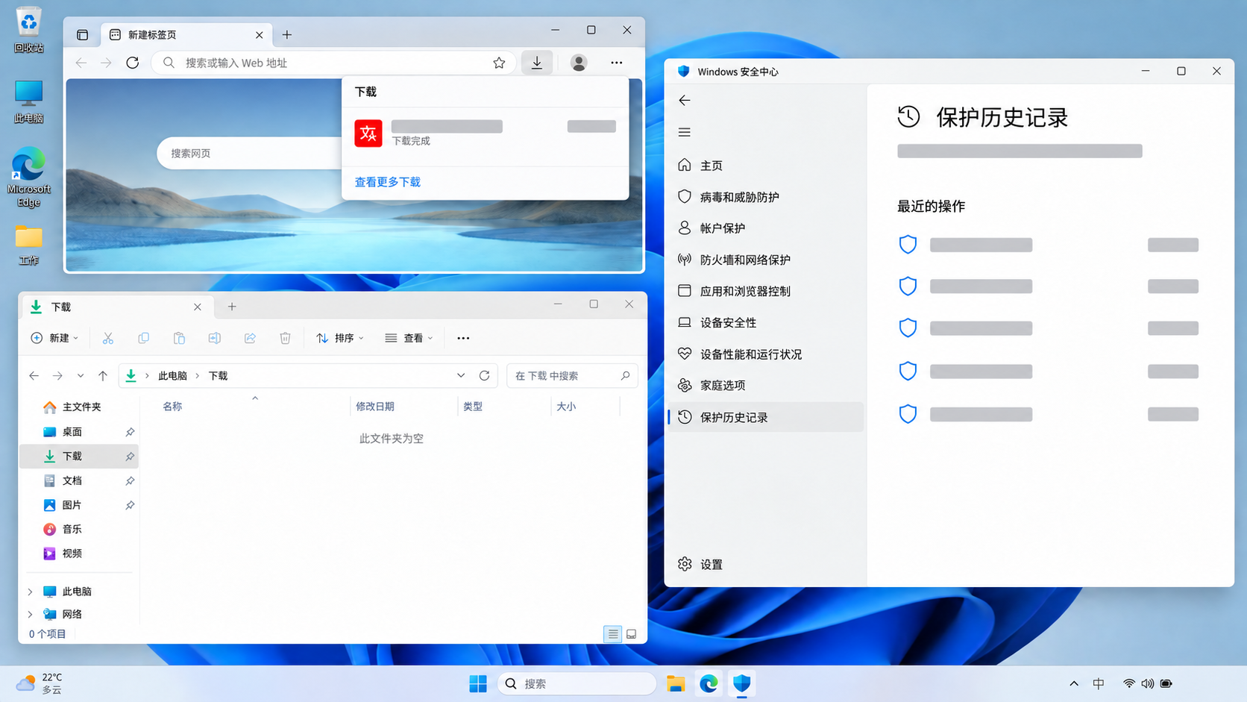Refresh the 下载 folder
This screenshot has height=702, width=1247.
(484, 375)
